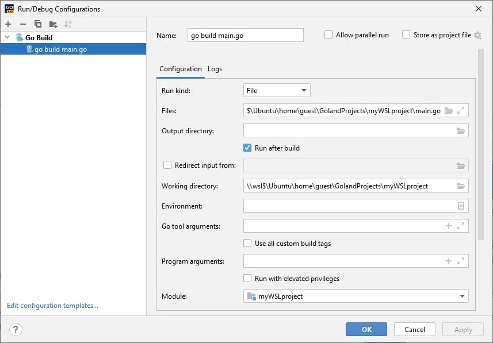
Task: Disable Run after build
Action: point(247,148)
